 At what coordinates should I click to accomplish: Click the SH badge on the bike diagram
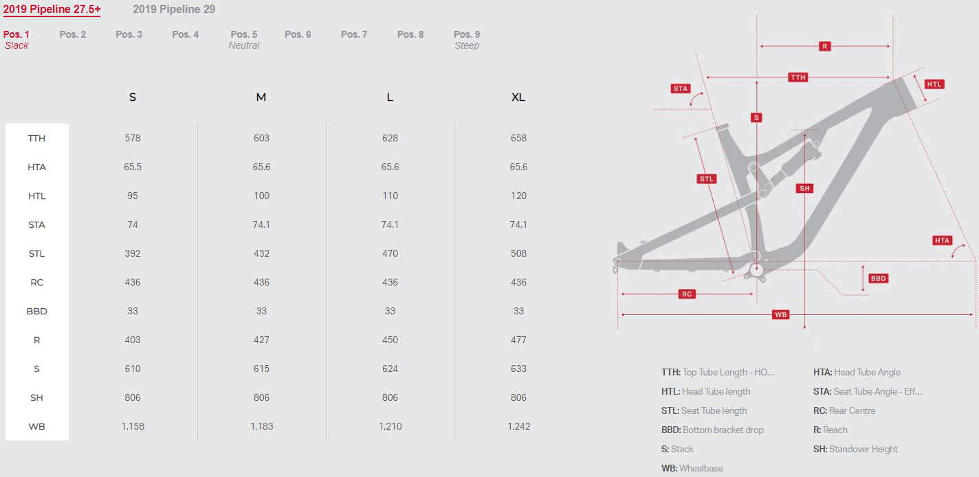(804, 188)
